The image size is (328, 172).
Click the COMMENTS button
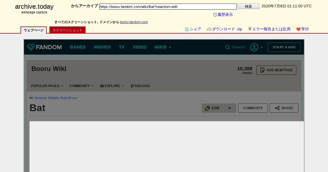click(x=253, y=108)
